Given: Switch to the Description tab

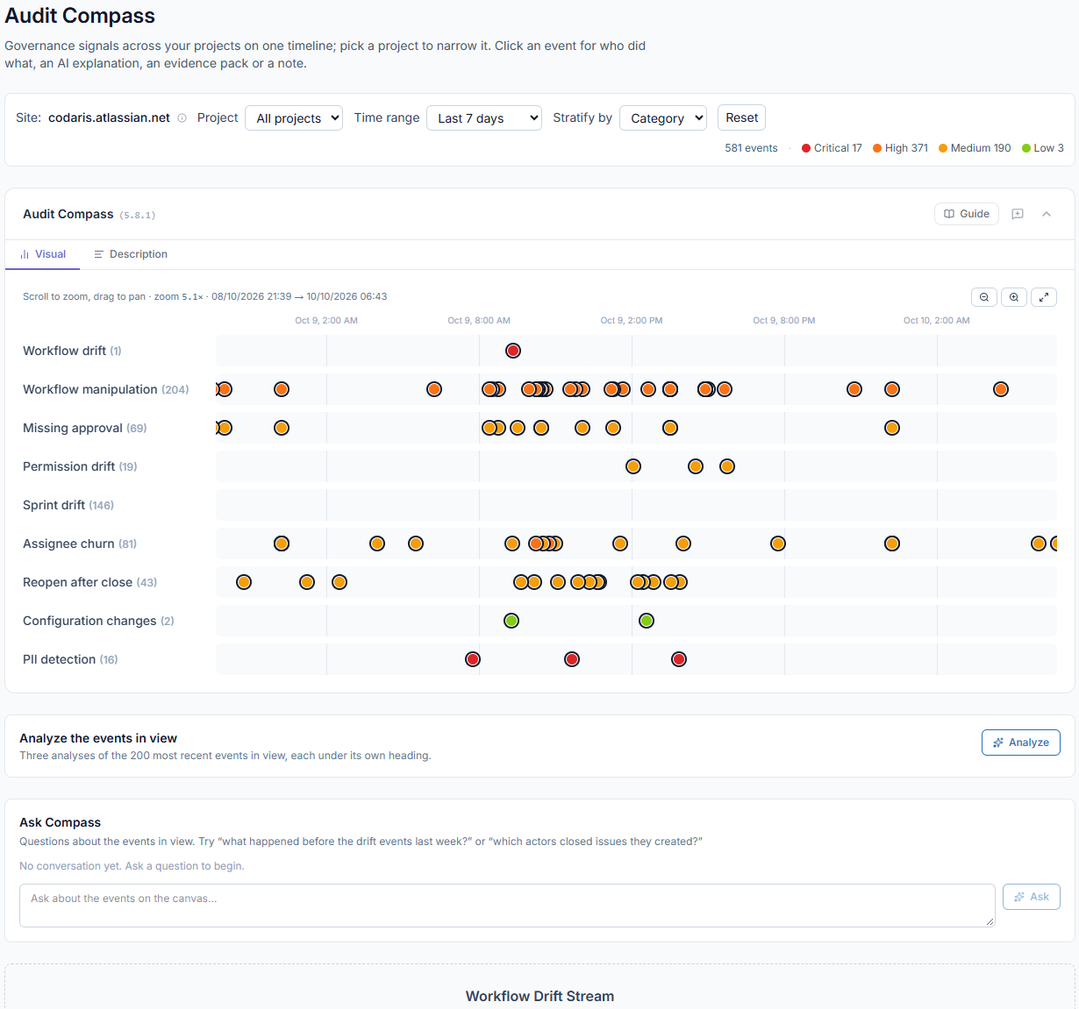Looking at the screenshot, I should [131, 254].
